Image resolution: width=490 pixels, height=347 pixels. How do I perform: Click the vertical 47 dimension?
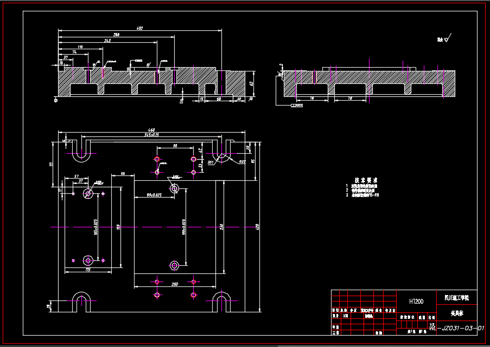coord(200,149)
